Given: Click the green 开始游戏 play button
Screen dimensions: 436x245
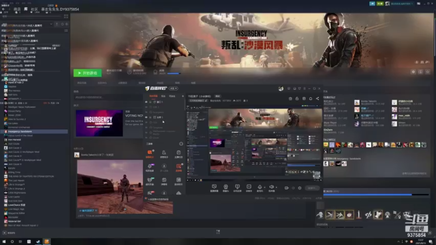Looking at the screenshot, I should point(88,73).
